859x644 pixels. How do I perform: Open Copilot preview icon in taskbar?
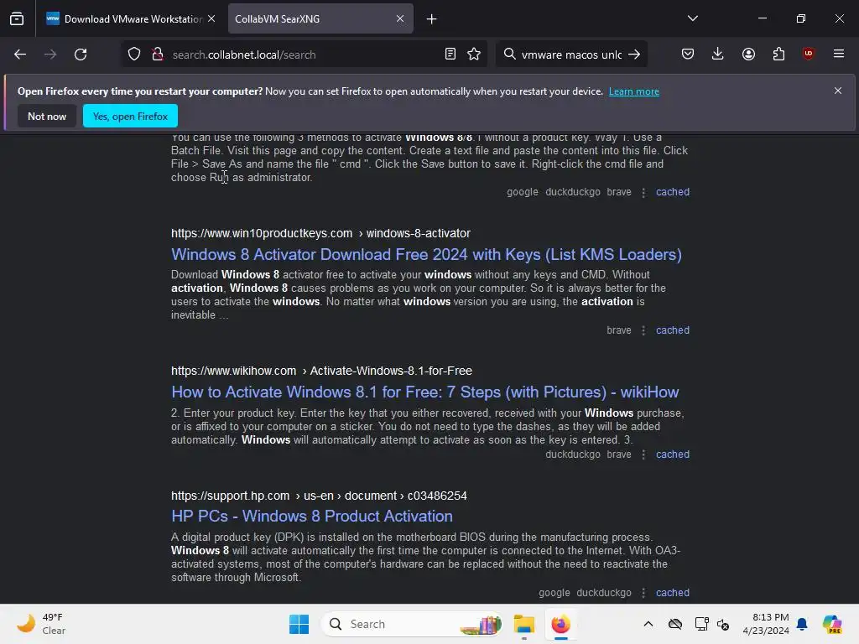pyautogui.click(x=832, y=624)
